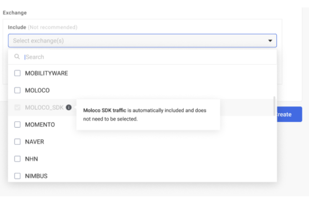Check the MOBILITYWARE checkbox

click(17, 73)
